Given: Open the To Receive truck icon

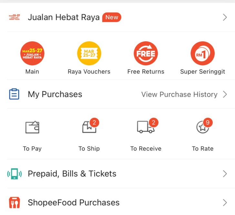Looking at the screenshot, I should [x=146, y=127].
